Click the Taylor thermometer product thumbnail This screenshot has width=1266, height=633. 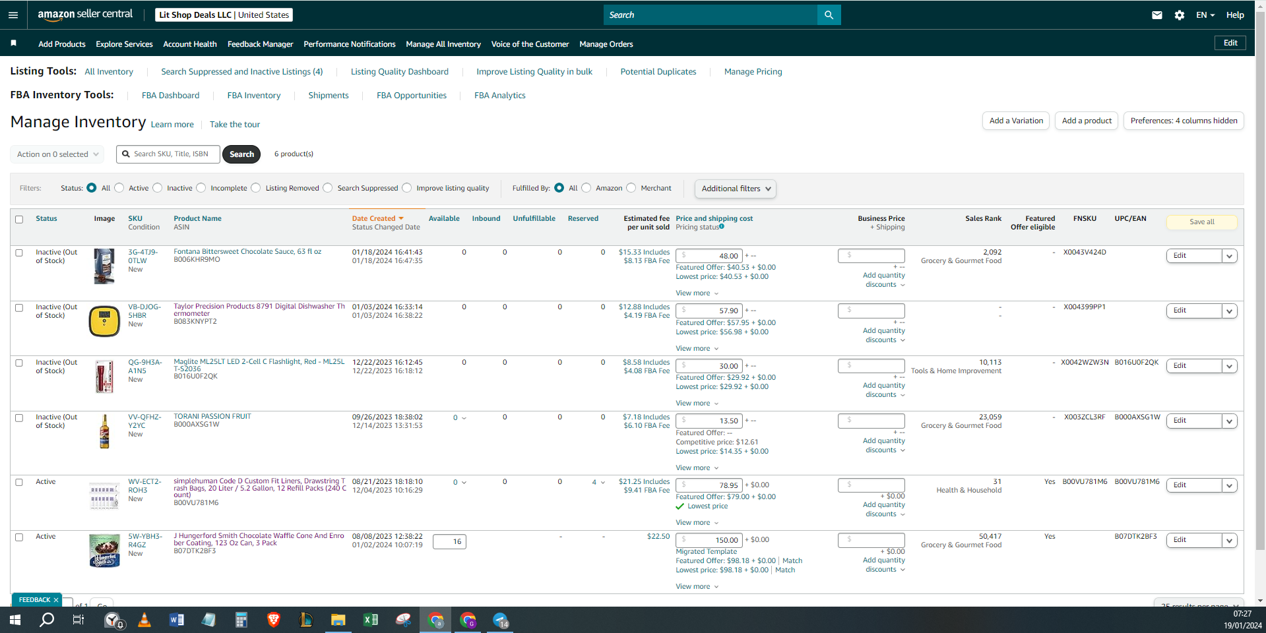tap(104, 321)
